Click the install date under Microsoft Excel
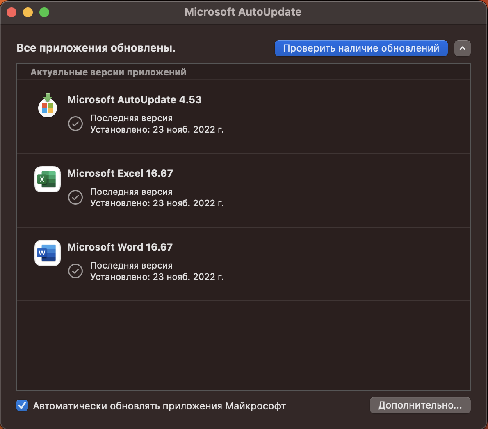Image resolution: width=488 pixels, height=429 pixels. click(x=157, y=203)
